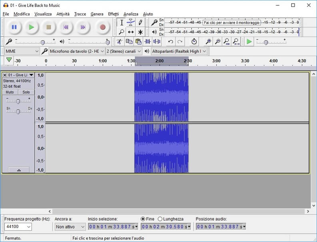Select the Draw pencil tool
Viewport: 317px width, 242px height.
(140, 22)
